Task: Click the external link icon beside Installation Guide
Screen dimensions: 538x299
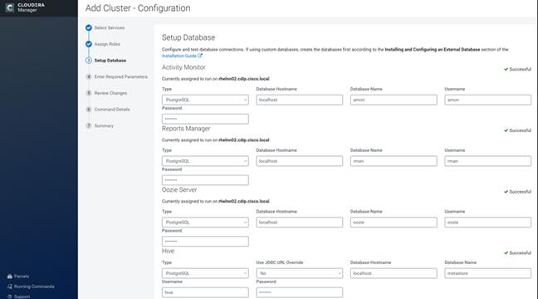Action: 200,56
